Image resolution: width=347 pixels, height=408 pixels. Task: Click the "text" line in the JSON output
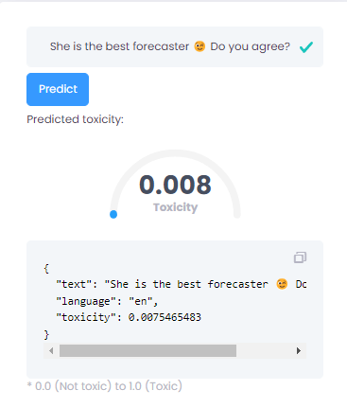tap(182, 284)
